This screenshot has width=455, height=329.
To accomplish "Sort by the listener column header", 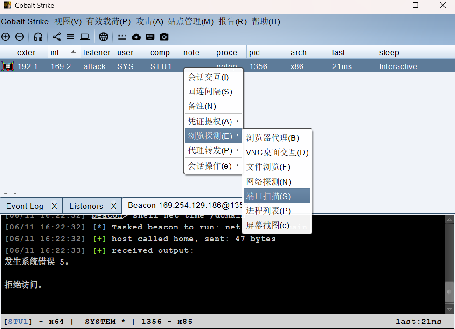I will 97,52.
